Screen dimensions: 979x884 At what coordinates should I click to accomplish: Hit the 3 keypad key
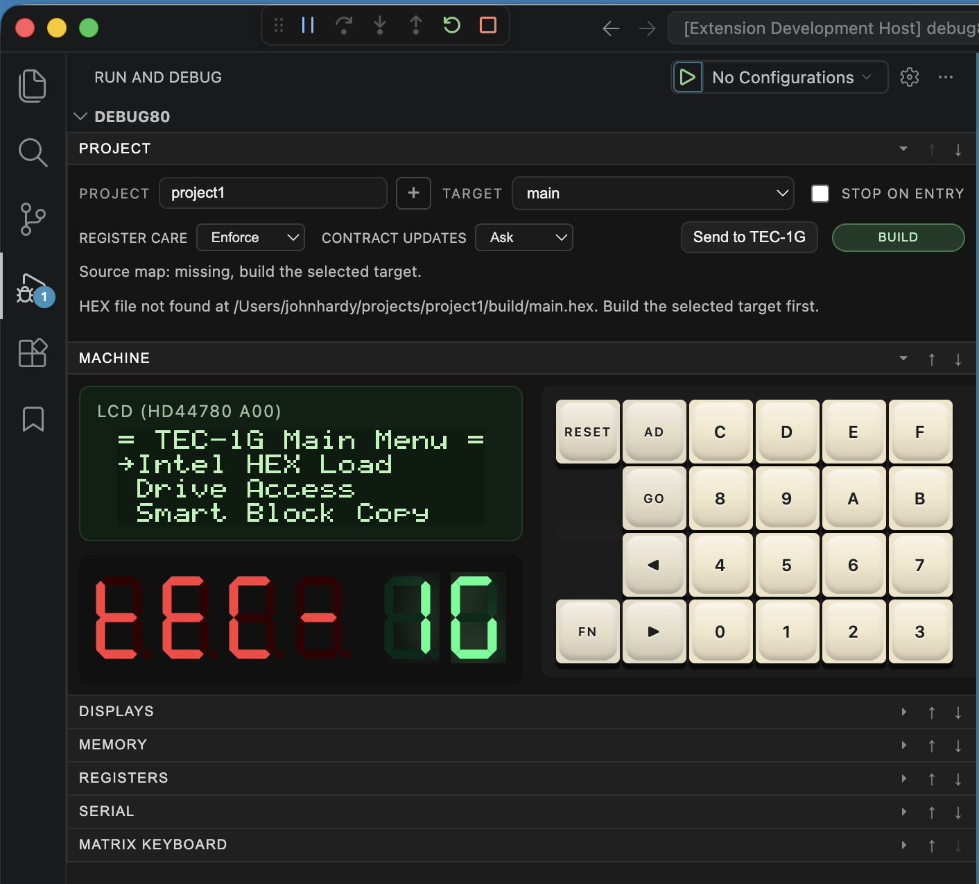point(921,631)
